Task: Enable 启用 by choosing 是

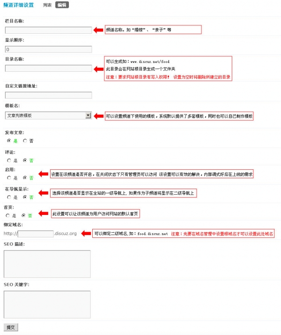Action: (x=9, y=178)
